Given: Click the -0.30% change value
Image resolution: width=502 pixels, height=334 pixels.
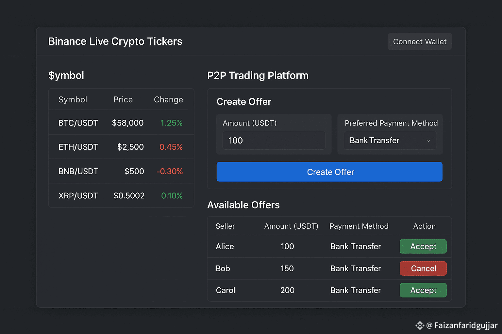Looking at the screenshot, I should tap(170, 171).
